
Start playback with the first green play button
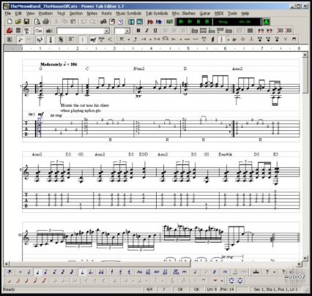pyautogui.click(x=181, y=22)
